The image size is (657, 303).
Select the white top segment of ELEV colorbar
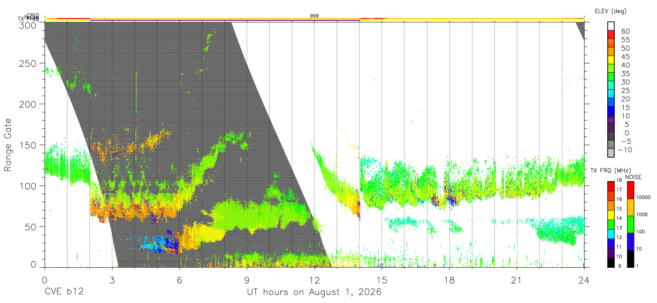612,25
